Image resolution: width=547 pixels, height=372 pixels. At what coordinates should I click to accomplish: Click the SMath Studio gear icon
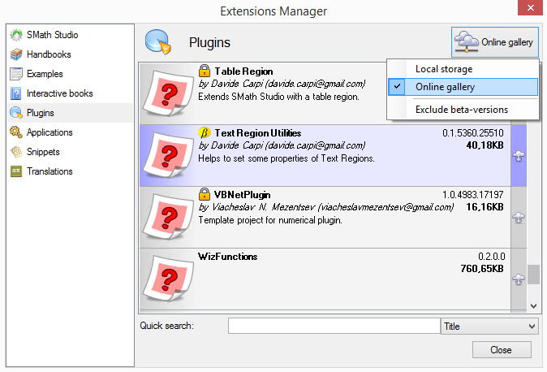pos(16,35)
